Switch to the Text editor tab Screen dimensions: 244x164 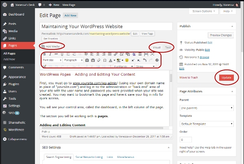[168, 47]
